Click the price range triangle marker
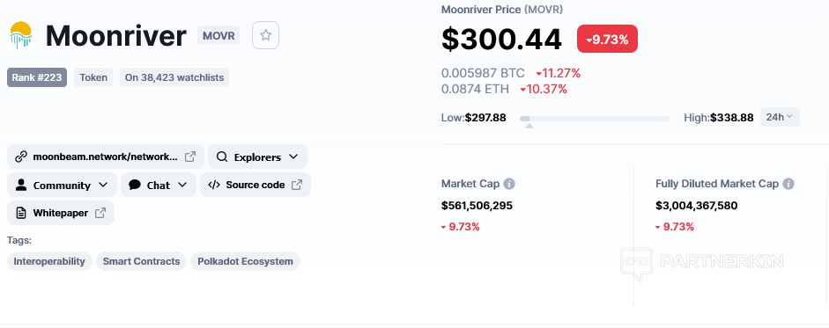This screenshot has width=829, height=328. click(x=529, y=126)
